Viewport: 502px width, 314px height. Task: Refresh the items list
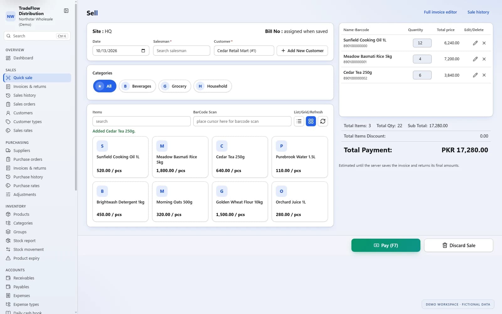pos(323,121)
